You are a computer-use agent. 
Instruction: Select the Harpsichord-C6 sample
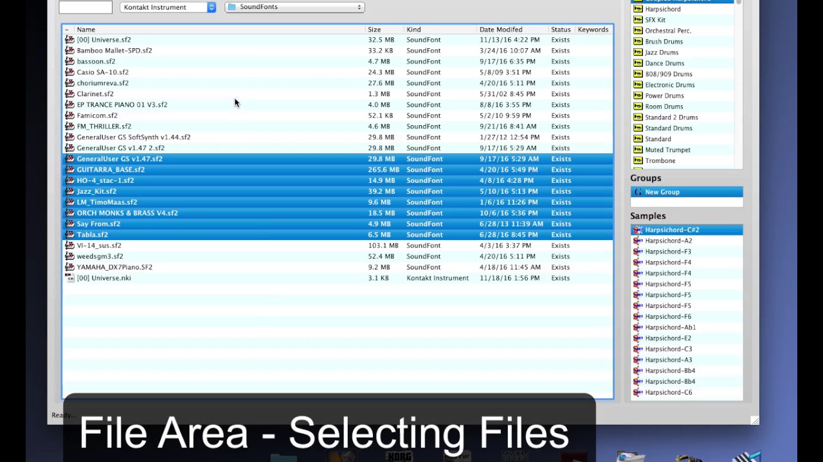point(687,392)
